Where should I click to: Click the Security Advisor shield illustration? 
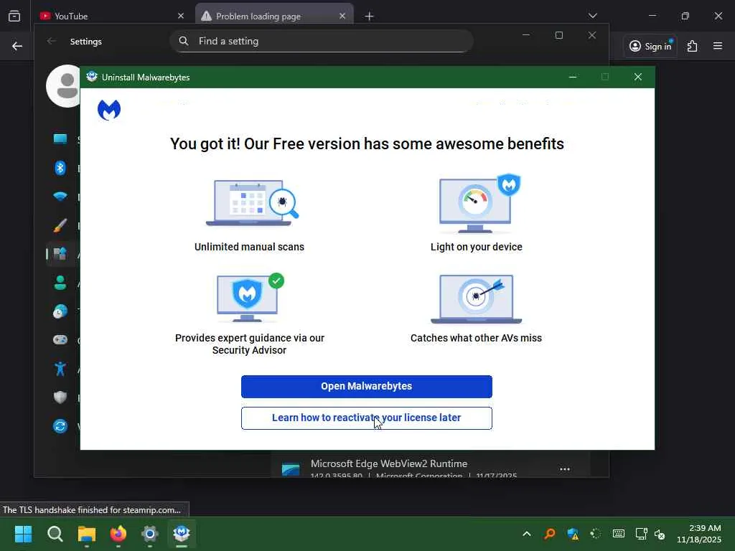click(x=250, y=298)
